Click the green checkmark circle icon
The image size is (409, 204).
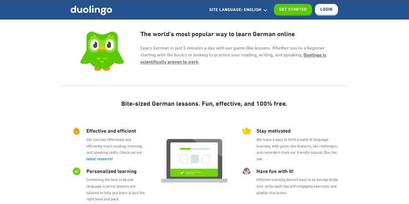pos(76,171)
